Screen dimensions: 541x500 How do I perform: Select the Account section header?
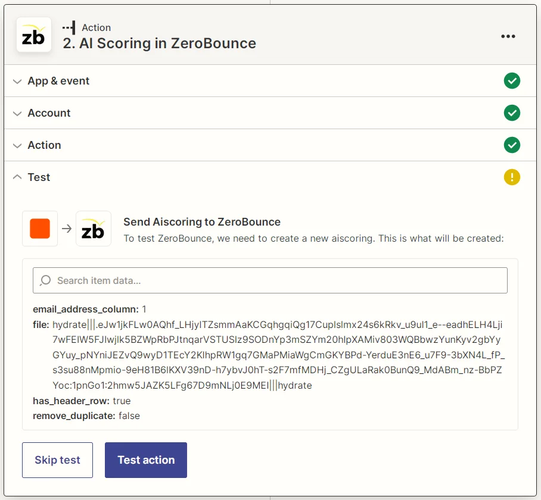point(49,112)
